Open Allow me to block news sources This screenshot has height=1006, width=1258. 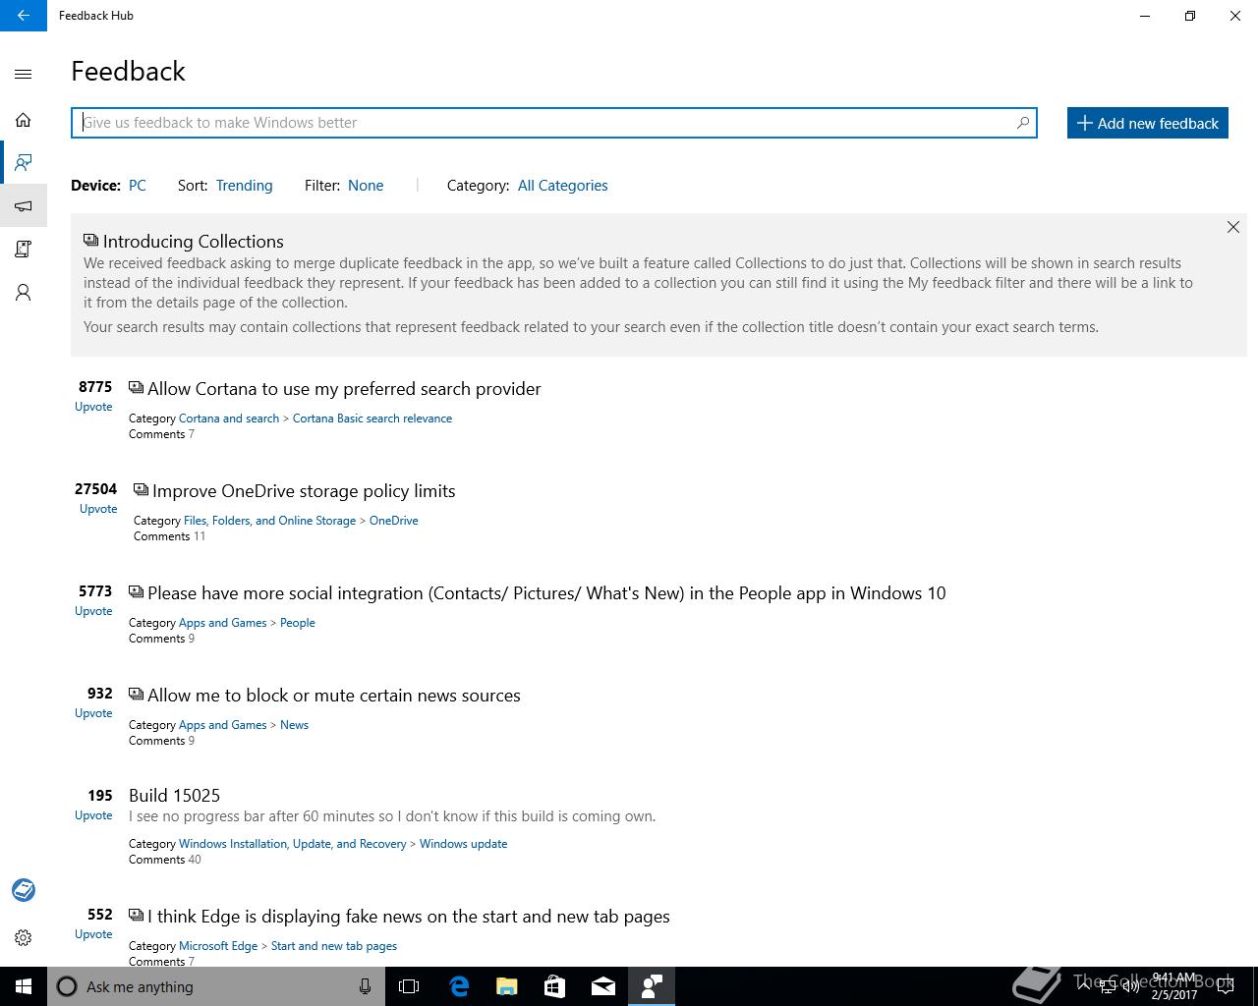[334, 696]
